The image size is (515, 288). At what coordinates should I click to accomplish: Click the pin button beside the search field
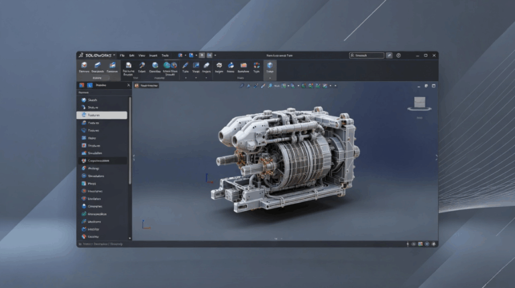click(x=389, y=56)
